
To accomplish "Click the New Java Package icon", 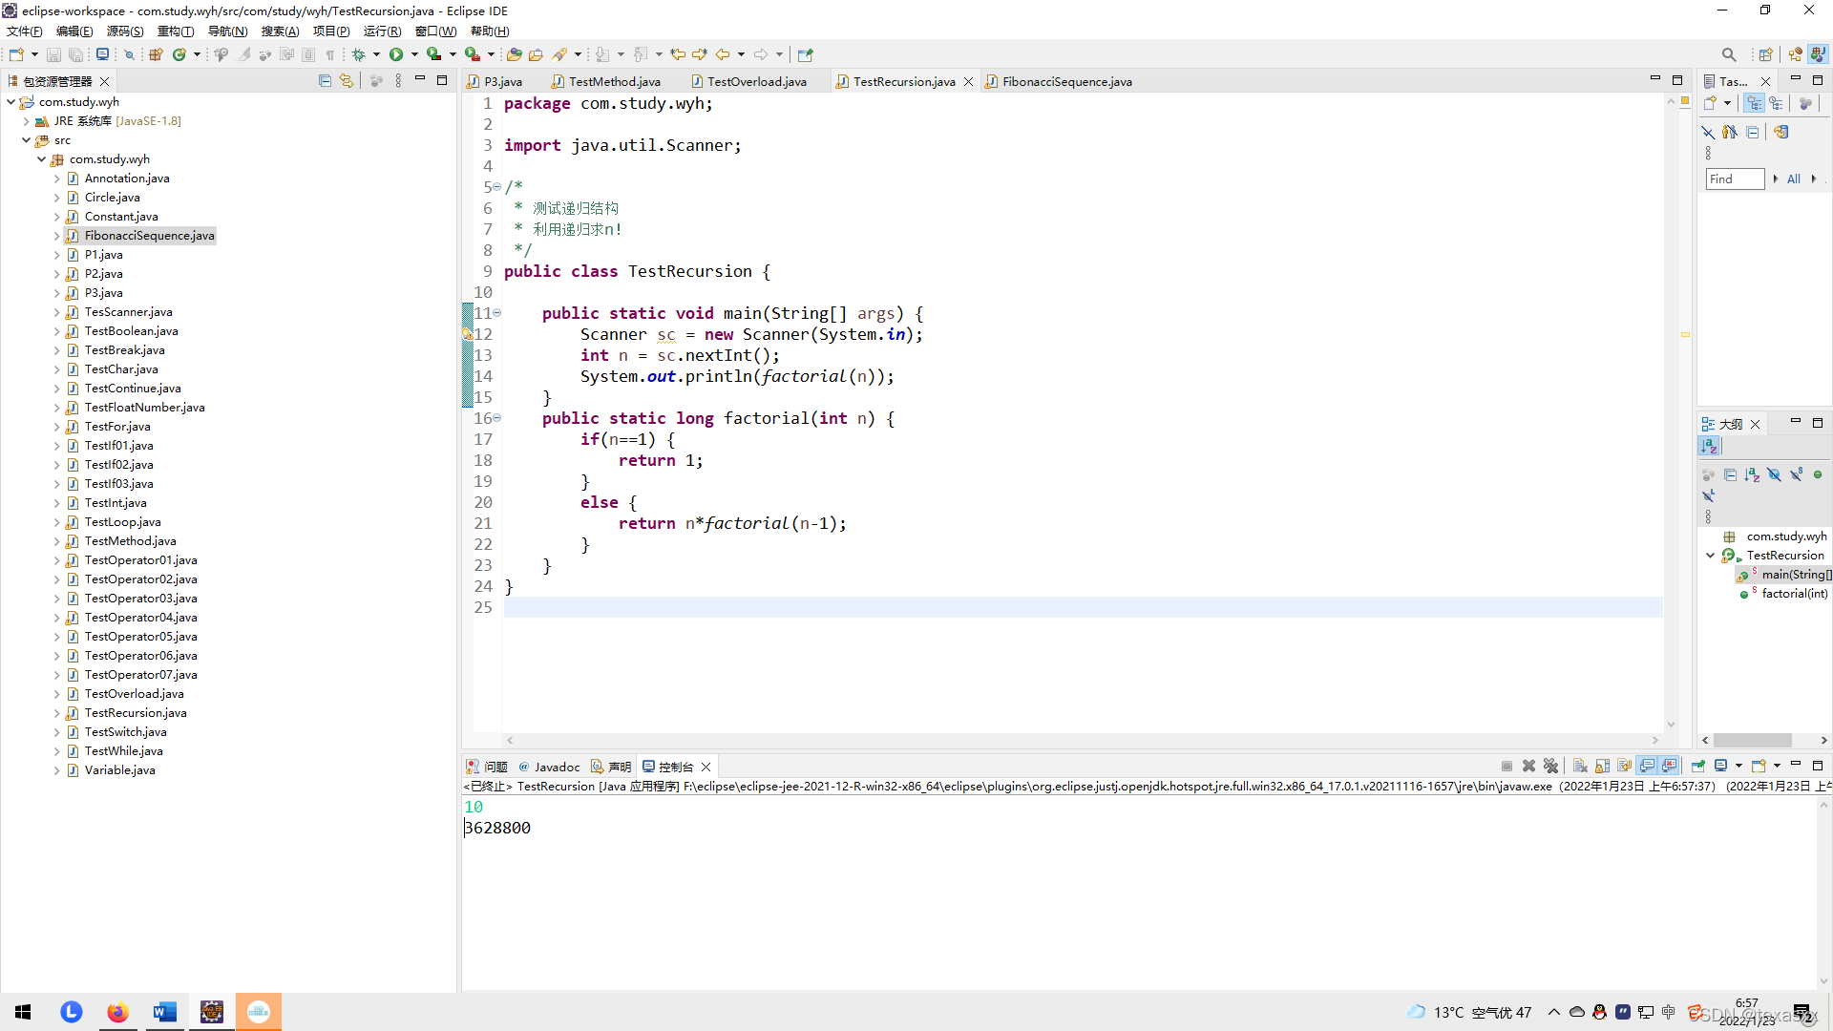I will [156, 54].
